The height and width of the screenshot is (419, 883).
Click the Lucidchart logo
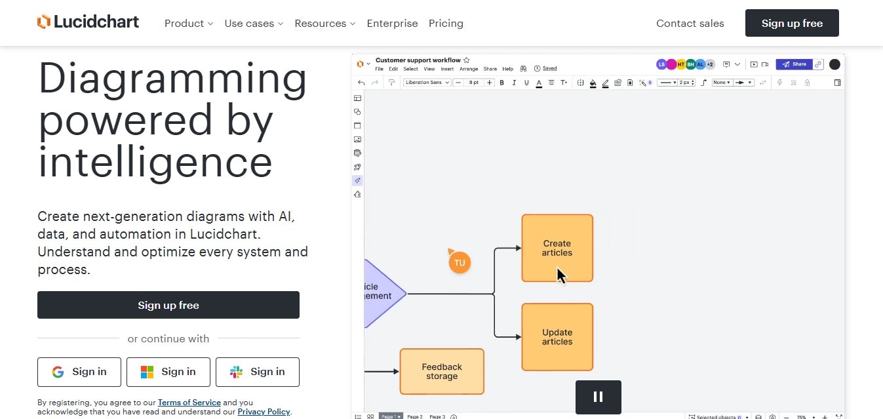(x=88, y=22)
